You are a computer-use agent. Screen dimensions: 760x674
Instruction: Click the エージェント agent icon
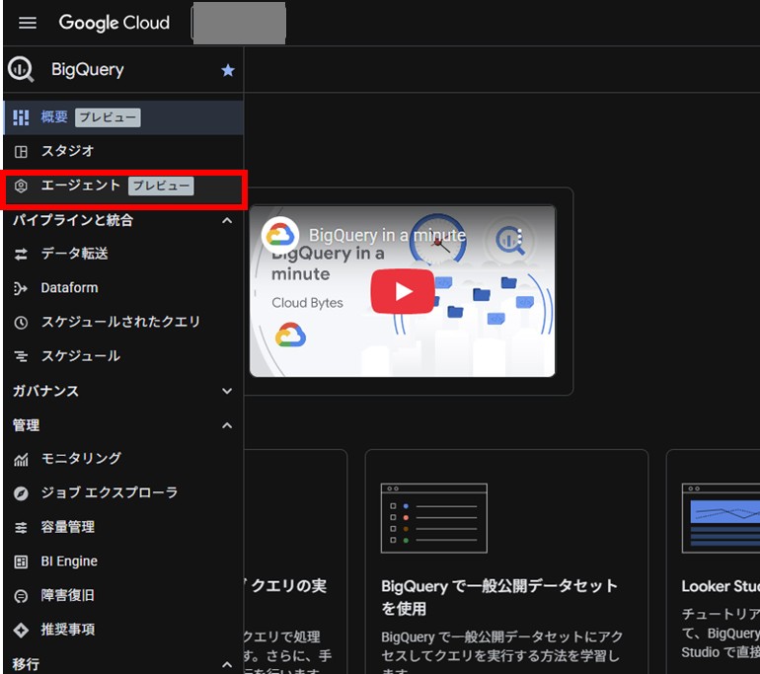pyautogui.click(x=21, y=187)
